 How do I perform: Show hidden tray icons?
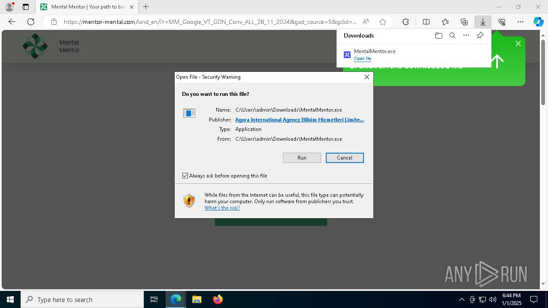(x=462, y=299)
